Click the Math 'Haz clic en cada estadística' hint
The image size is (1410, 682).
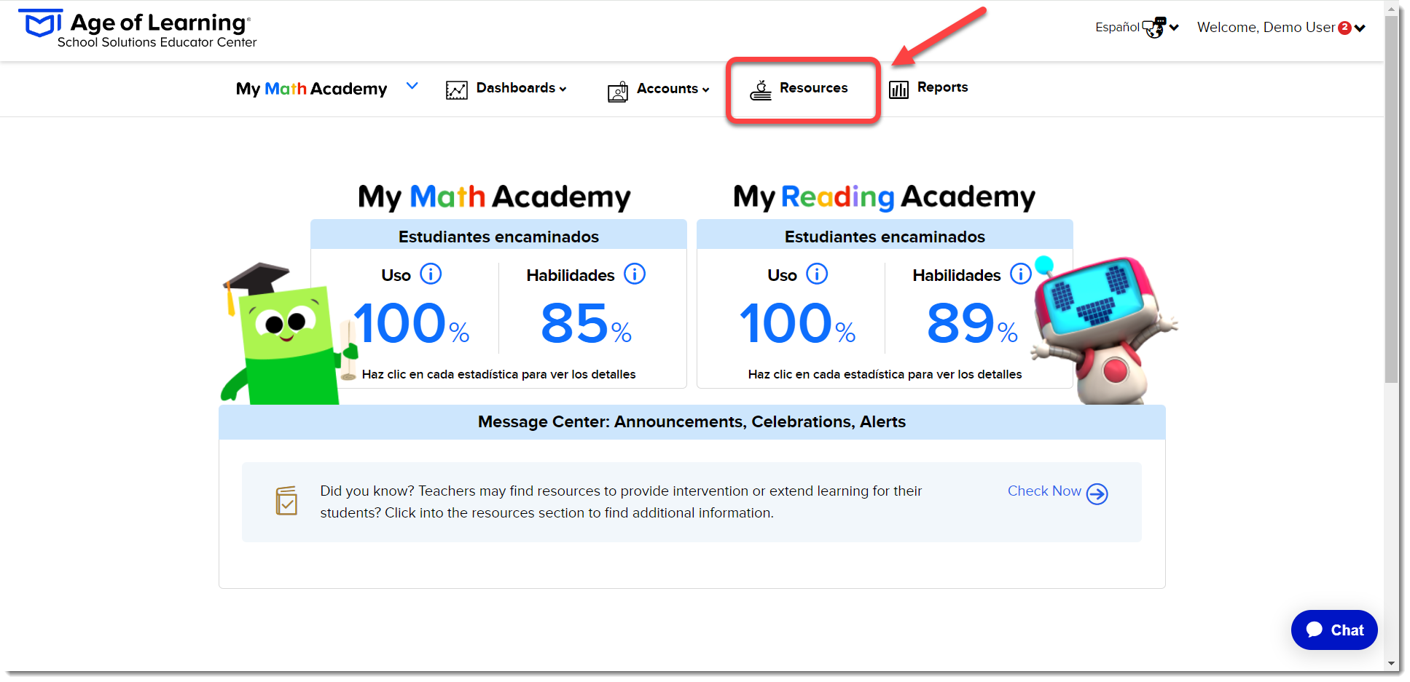(x=498, y=374)
